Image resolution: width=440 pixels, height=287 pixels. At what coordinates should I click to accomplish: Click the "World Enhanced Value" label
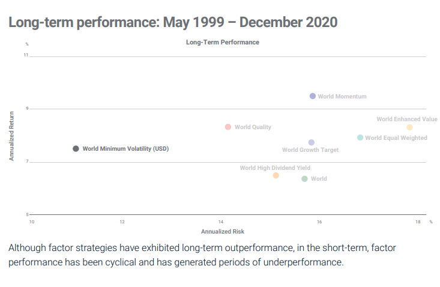click(407, 119)
